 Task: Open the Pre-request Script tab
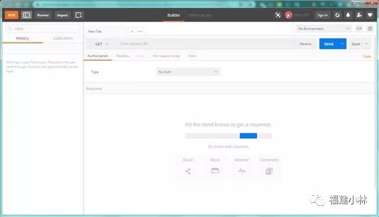[166, 56]
